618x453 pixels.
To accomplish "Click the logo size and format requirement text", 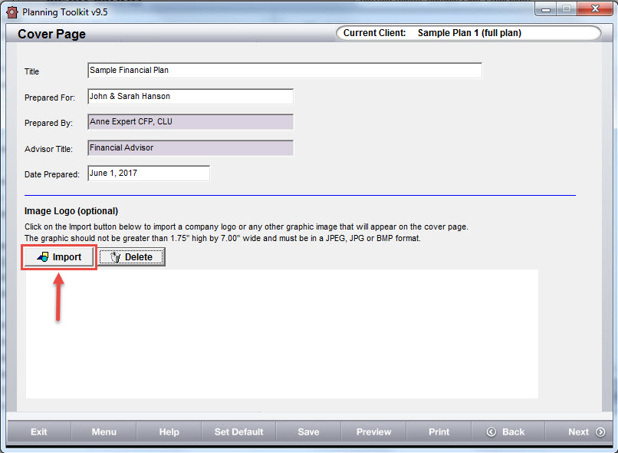I will click(222, 238).
